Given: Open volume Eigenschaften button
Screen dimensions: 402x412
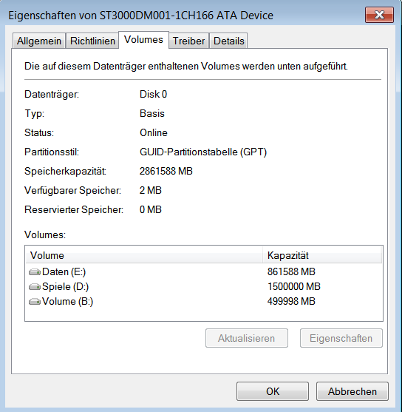Looking at the screenshot, I should point(341,338).
